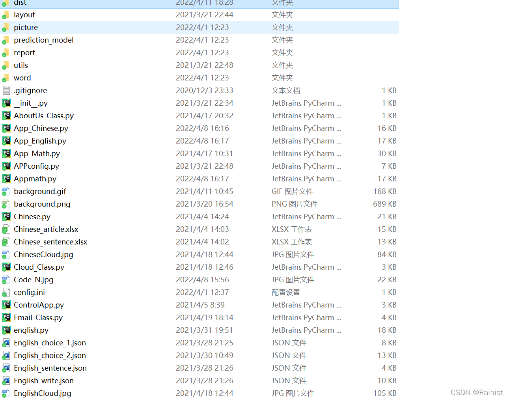The image size is (509, 399).
Task: Select the report folder name
Action: [x=24, y=53]
